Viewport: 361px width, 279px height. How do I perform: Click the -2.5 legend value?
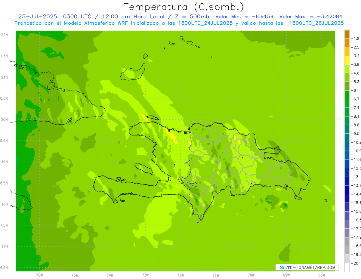[355, 47]
